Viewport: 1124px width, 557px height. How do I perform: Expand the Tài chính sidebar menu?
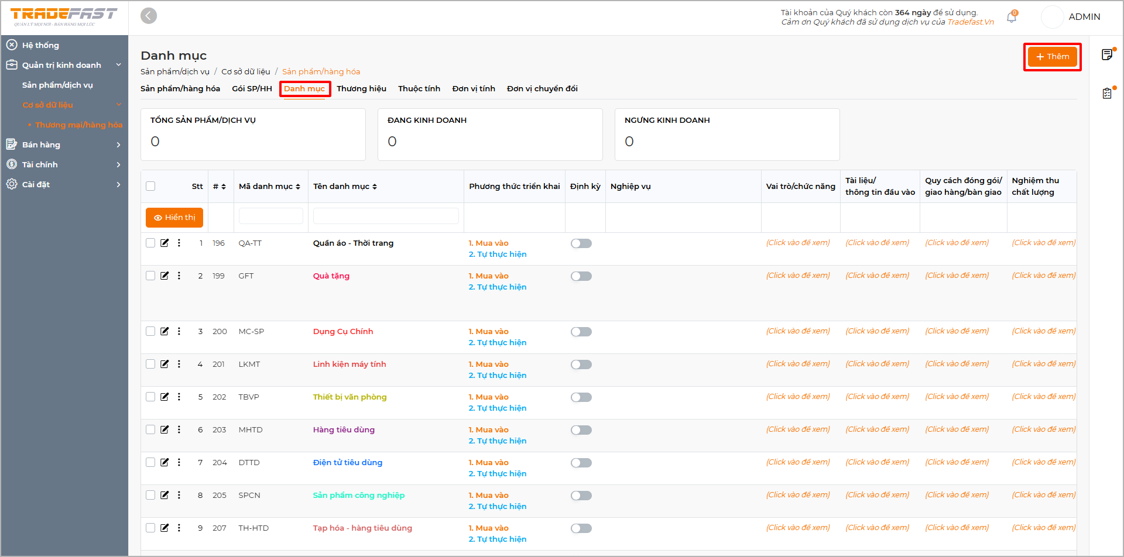(64, 164)
